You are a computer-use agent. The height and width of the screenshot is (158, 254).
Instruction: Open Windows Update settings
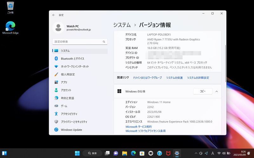pos(80,130)
